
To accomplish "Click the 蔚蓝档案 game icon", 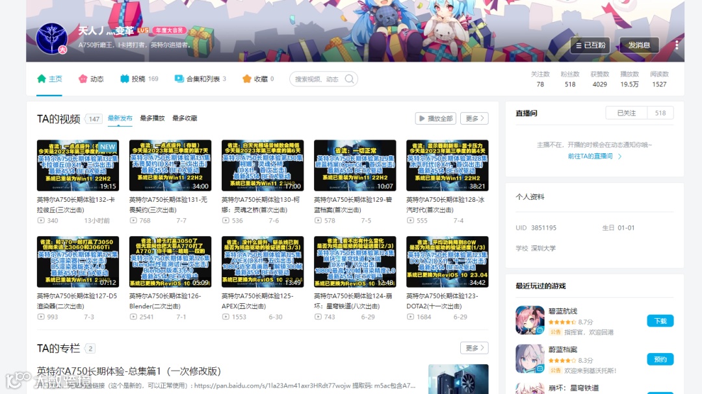I will click(530, 358).
